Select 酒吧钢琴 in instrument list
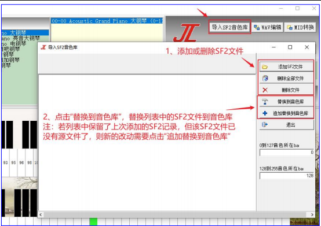The width and height of the screenshot is (321, 226). click(x=10, y=49)
